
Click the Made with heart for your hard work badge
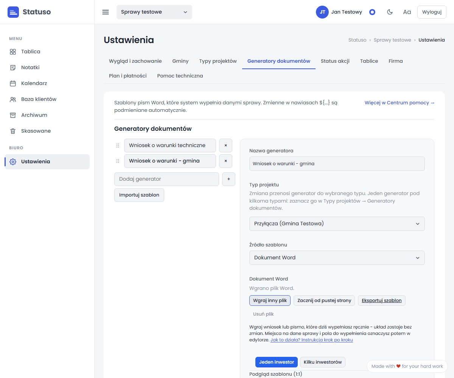coord(407,366)
